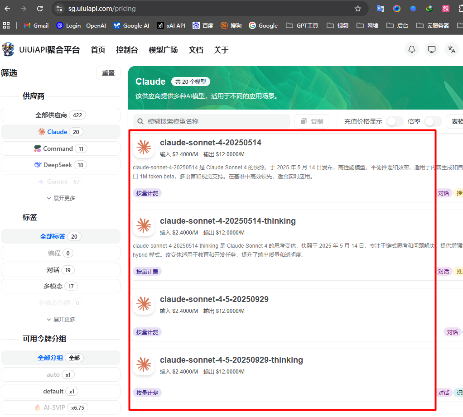Enable the 倍率 switch
The width and height of the screenshot is (463, 417).
click(x=432, y=121)
